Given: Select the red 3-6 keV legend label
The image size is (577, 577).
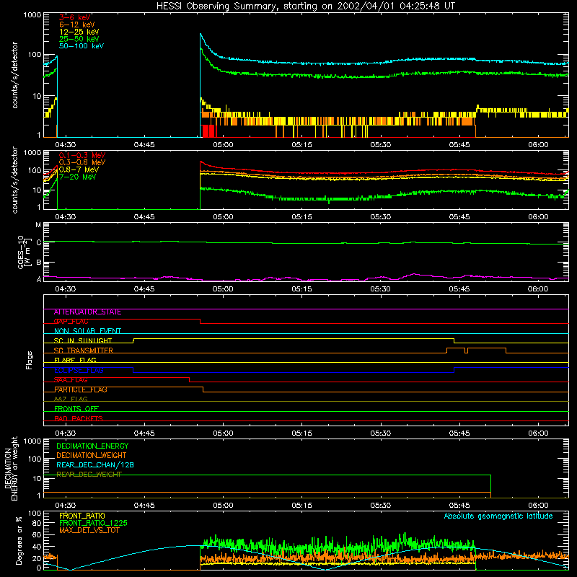Looking at the screenshot, I should [75, 17].
